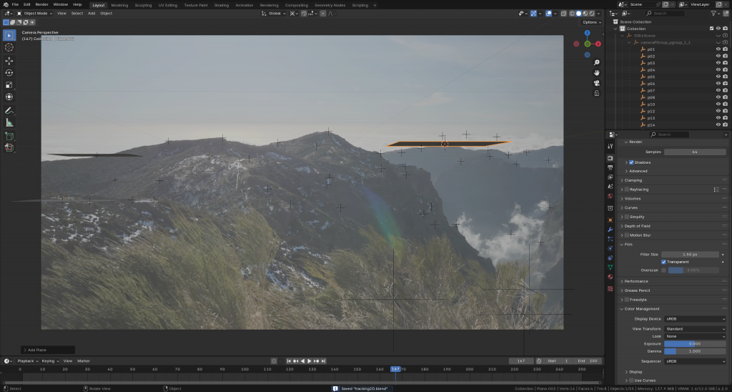The height and width of the screenshot is (392, 732).
Task: Adjust the Exposure slider
Action: [695, 344]
